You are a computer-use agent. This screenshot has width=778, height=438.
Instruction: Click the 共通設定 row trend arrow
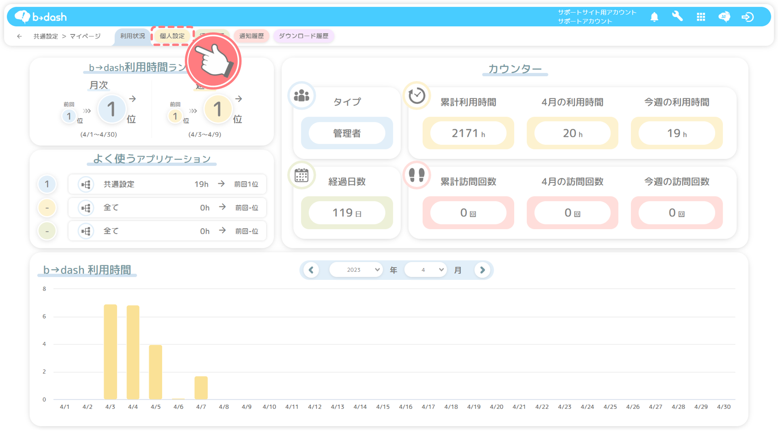[x=221, y=184]
